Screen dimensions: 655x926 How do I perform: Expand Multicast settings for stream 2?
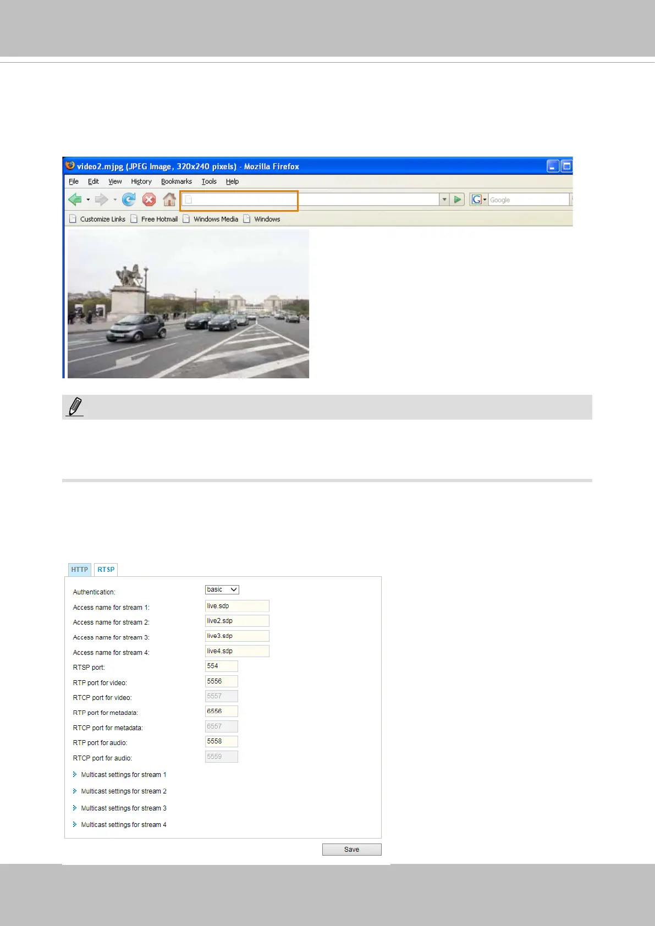(119, 791)
